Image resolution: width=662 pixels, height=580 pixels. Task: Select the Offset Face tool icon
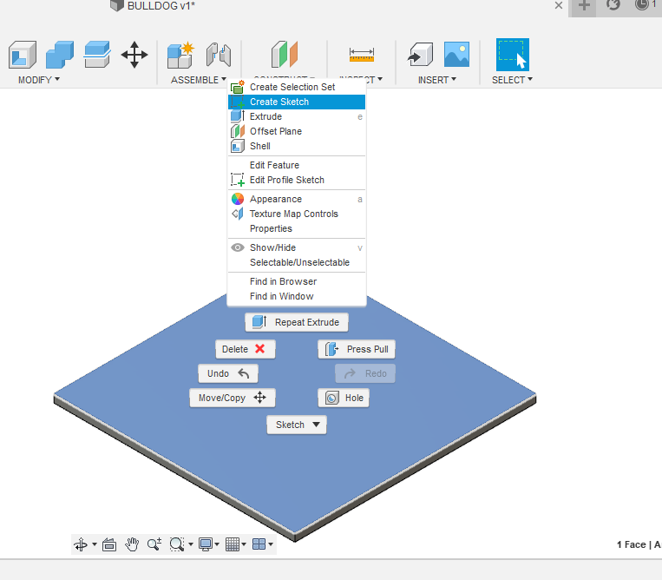click(x=97, y=55)
